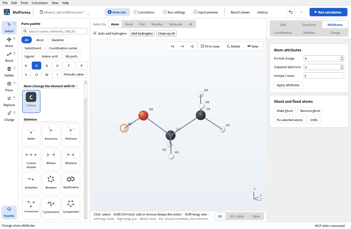The width and height of the screenshot is (351, 229).
Task: Pick the Delete trash tool
Action: (x=9, y=72)
